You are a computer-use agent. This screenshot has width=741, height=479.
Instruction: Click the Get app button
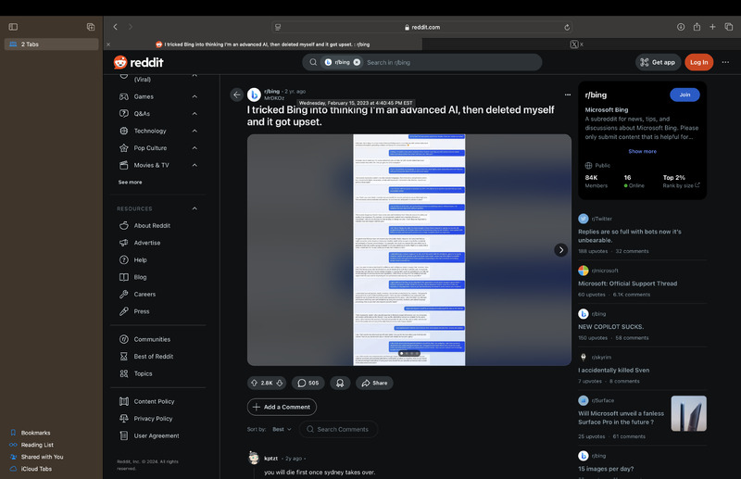coord(658,62)
